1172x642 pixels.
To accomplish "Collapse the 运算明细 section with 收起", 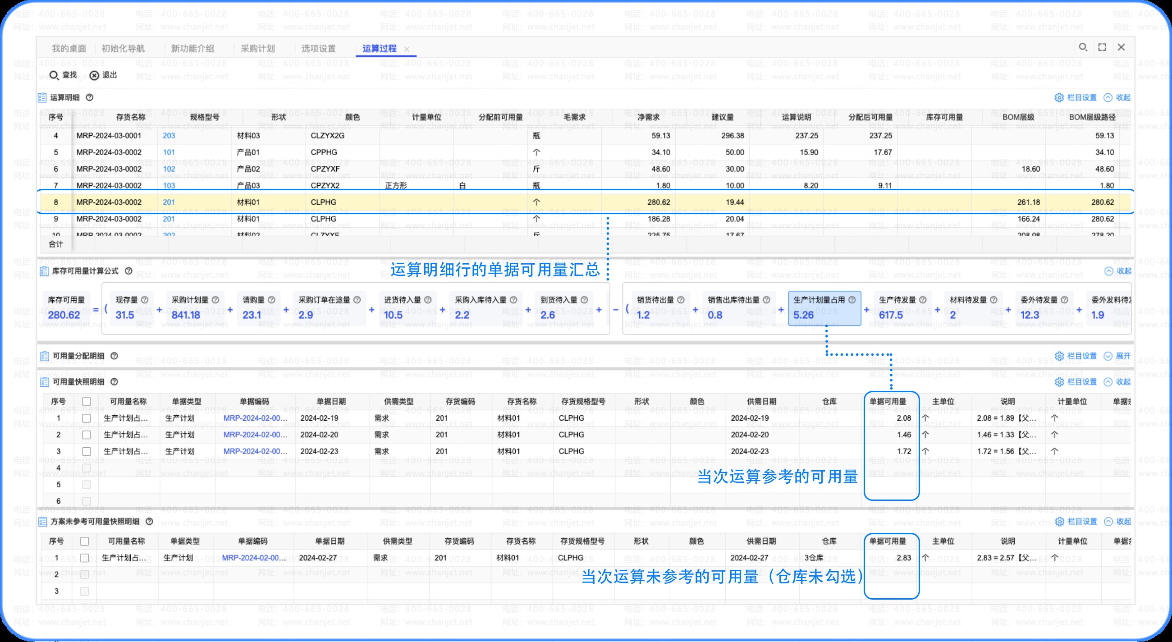I will pos(1117,97).
